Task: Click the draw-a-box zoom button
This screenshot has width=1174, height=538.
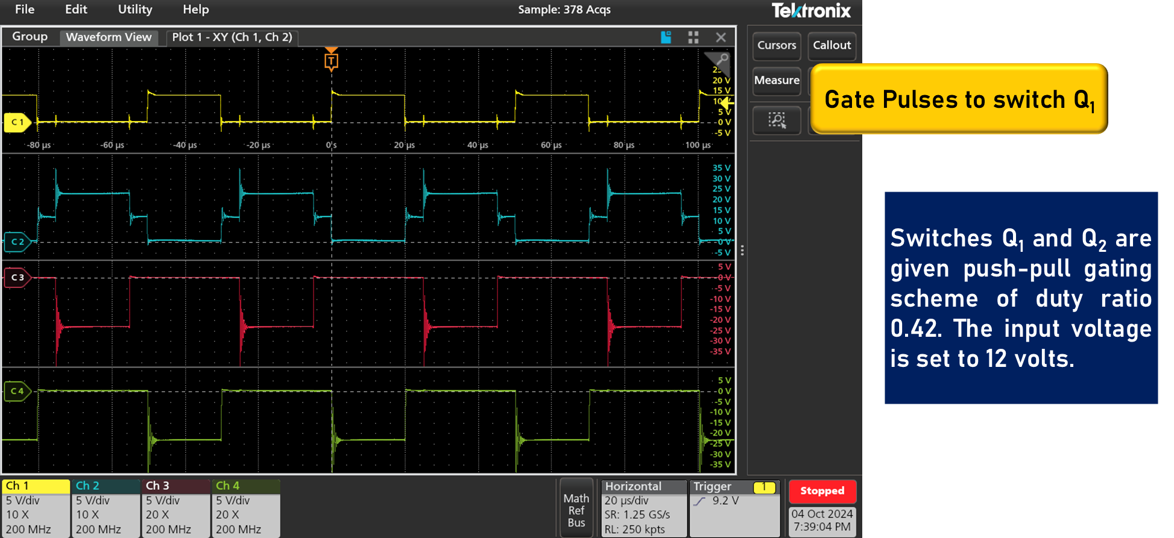Action: click(x=777, y=120)
